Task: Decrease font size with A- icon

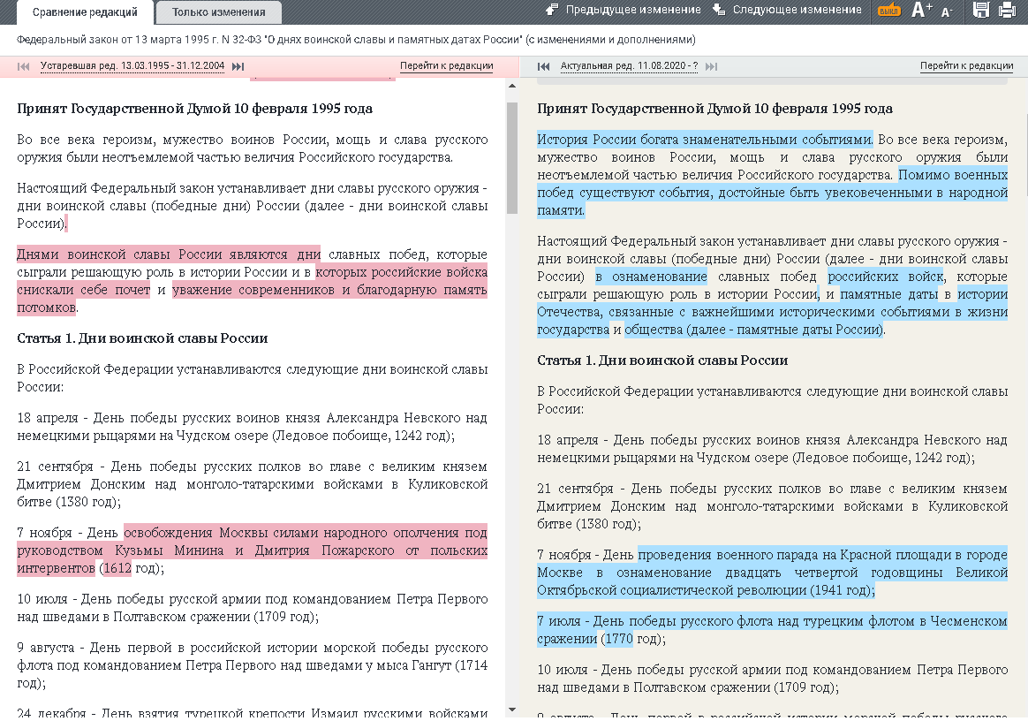Action: pyautogui.click(x=946, y=11)
